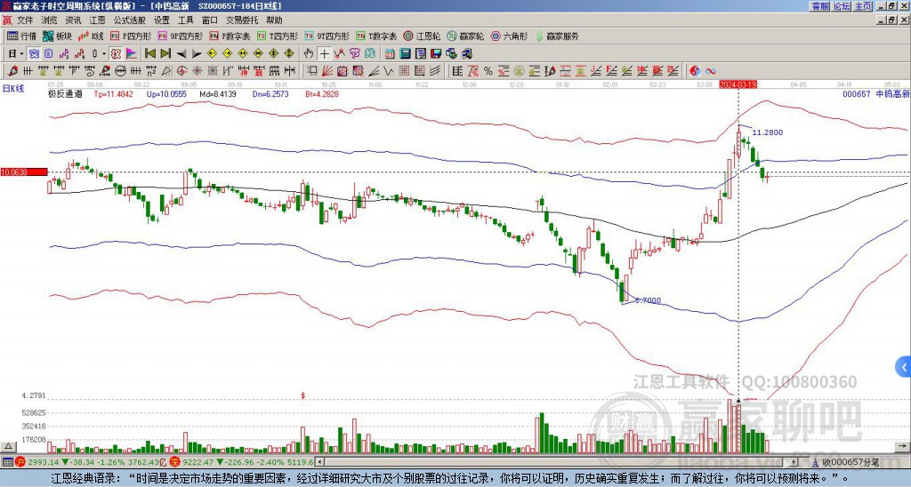Open the 行情 quotes view

tap(22, 36)
